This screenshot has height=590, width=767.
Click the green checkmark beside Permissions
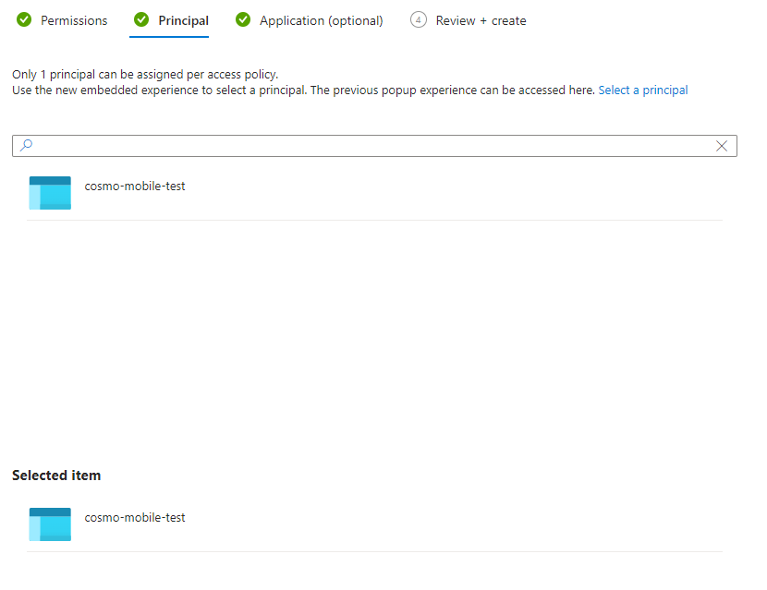click(24, 20)
